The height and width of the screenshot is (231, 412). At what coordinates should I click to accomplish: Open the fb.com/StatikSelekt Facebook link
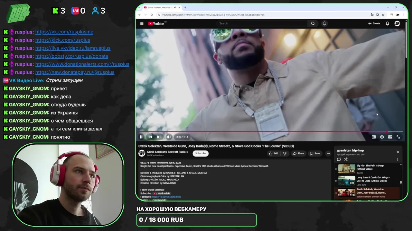[x=166, y=197]
